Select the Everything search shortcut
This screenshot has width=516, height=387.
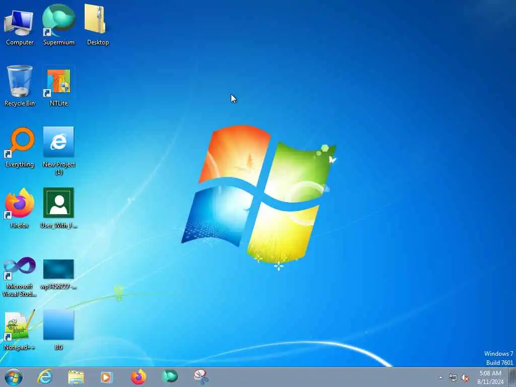pos(19,148)
